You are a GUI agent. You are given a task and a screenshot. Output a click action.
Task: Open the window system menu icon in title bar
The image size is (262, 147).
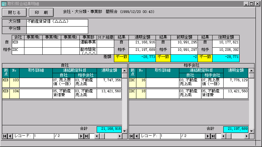[x=4, y=4]
